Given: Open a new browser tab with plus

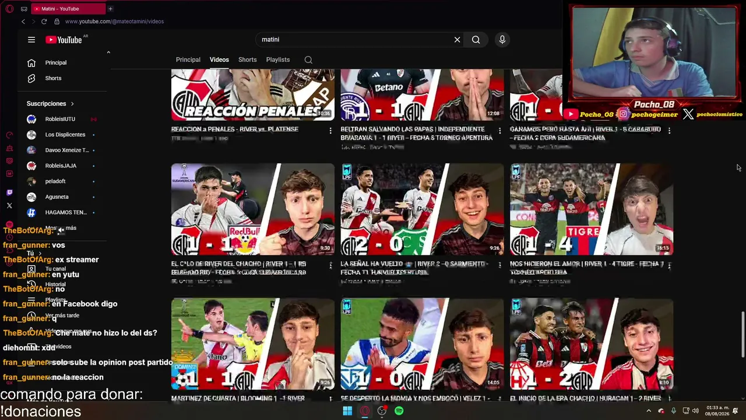Looking at the screenshot, I should coord(110,9).
